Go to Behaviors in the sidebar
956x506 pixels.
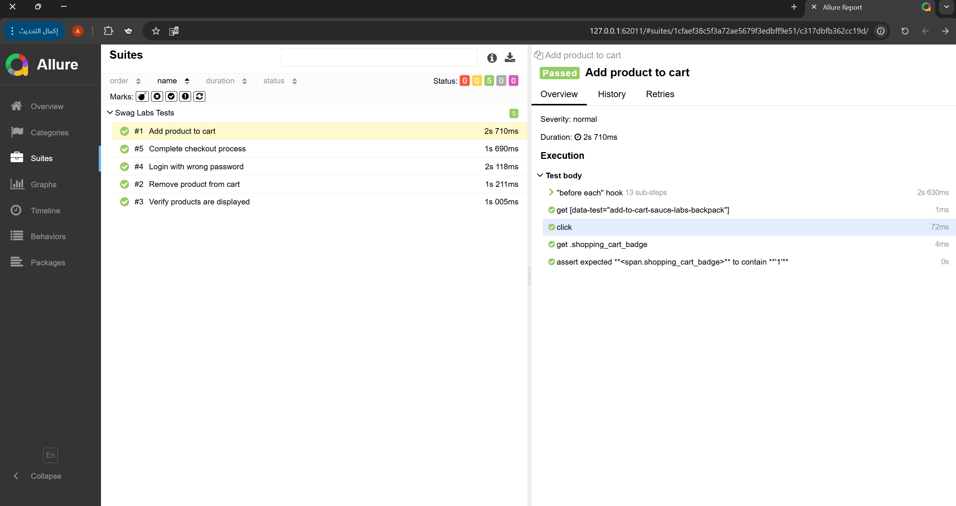[48, 236]
